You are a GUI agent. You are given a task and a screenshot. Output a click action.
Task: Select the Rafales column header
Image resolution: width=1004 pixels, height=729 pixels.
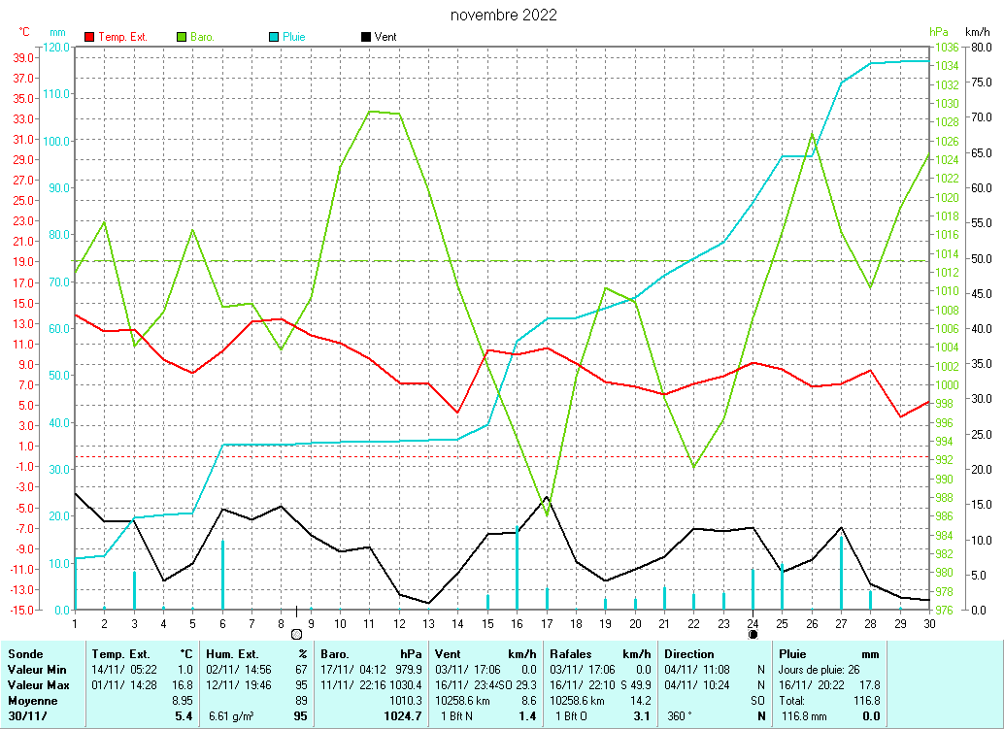click(x=571, y=654)
